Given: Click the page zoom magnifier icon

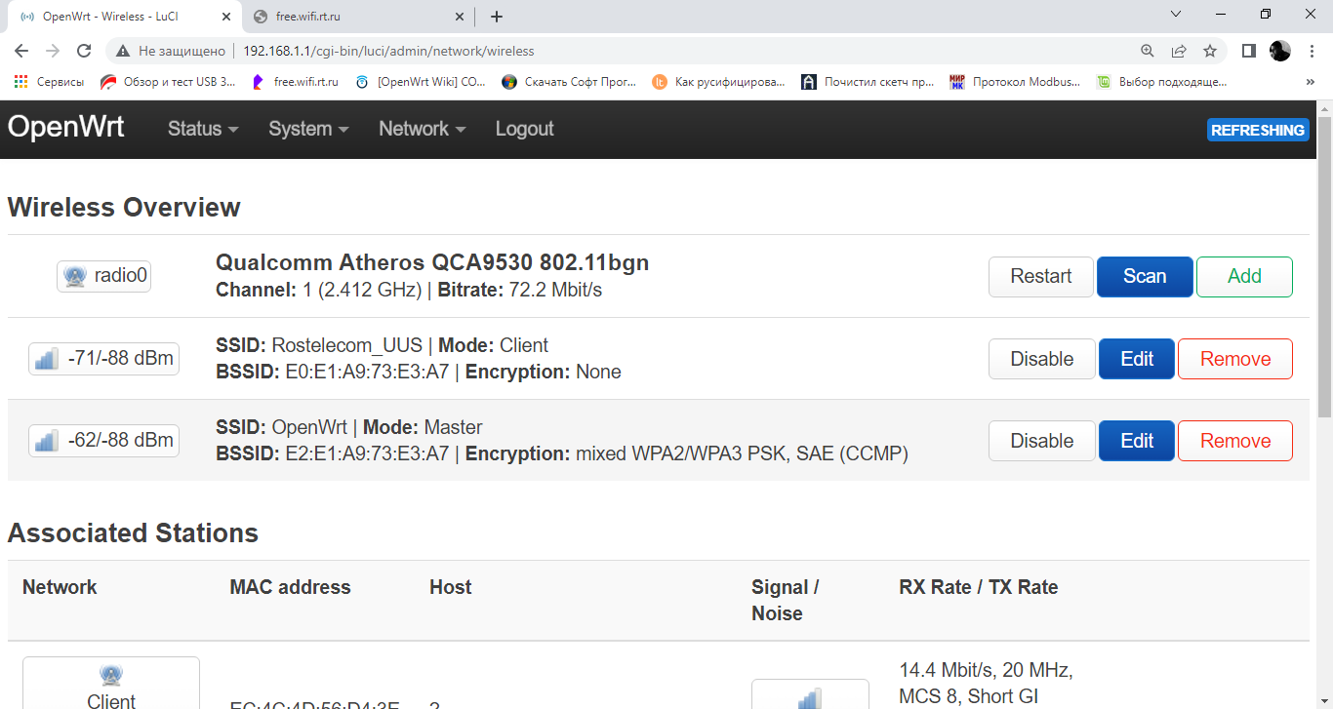Looking at the screenshot, I should point(1148,51).
